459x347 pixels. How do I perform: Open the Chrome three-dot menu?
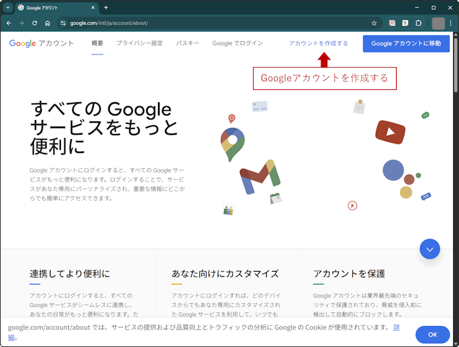(450, 23)
